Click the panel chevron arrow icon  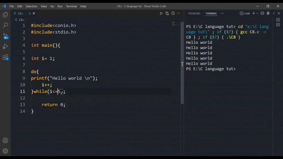click(274, 13)
